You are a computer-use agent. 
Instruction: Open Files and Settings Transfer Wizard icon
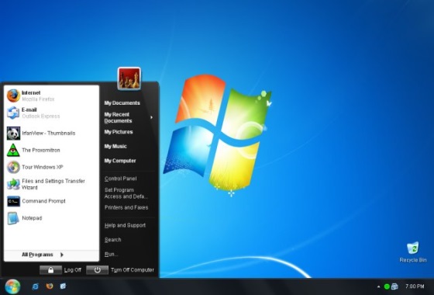click(13, 184)
